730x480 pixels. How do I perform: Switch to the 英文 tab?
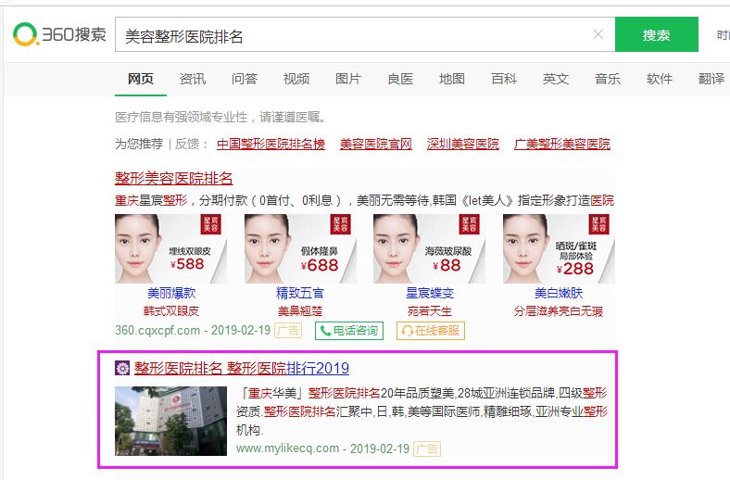coord(556,79)
